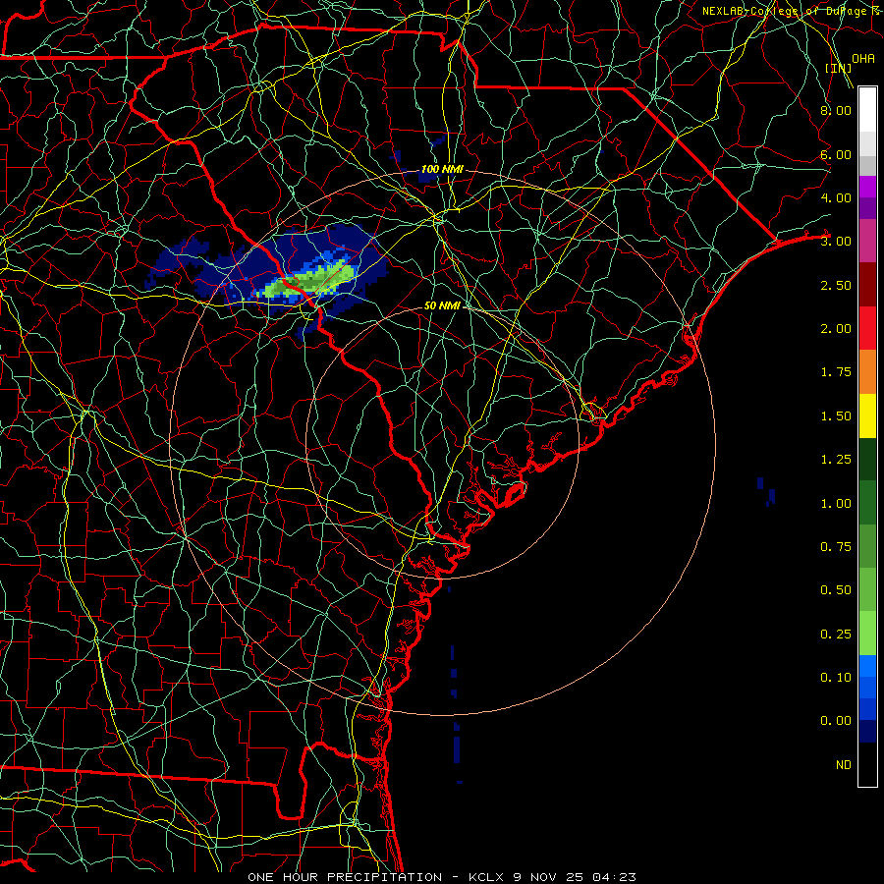Select the dark red 2.50 color swatch
Viewport: 884px width, 884px height.
tap(867, 285)
